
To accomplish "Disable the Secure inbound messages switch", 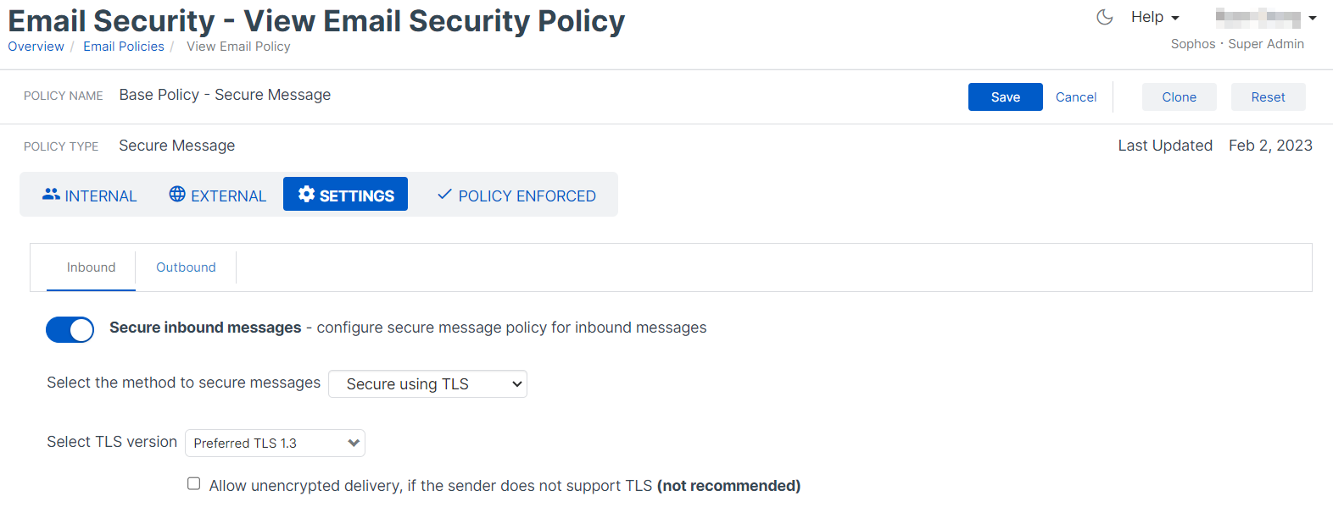I will 70,329.
